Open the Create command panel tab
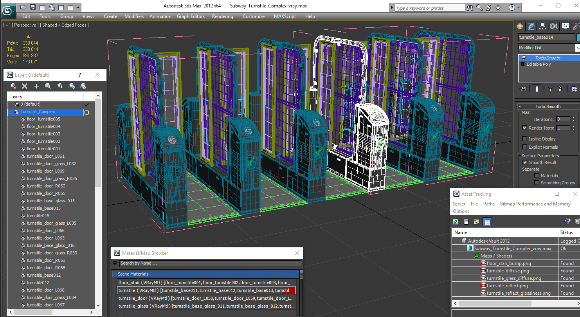The image size is (580, 317). [x=520, y=26]
